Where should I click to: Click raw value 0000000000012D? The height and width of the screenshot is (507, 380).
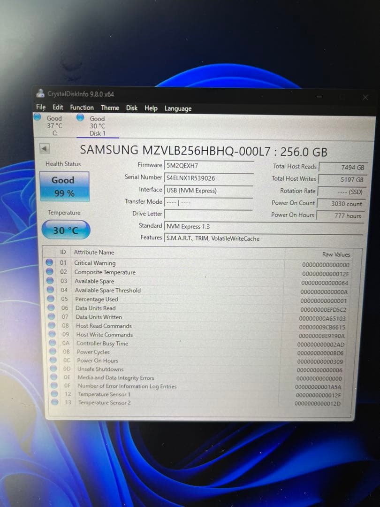[x=317, y=404]
